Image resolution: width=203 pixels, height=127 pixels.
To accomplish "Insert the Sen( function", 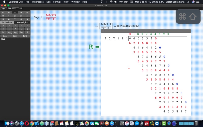I will [15, 36].
